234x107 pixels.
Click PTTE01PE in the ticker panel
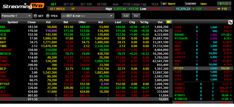[181, 38]
